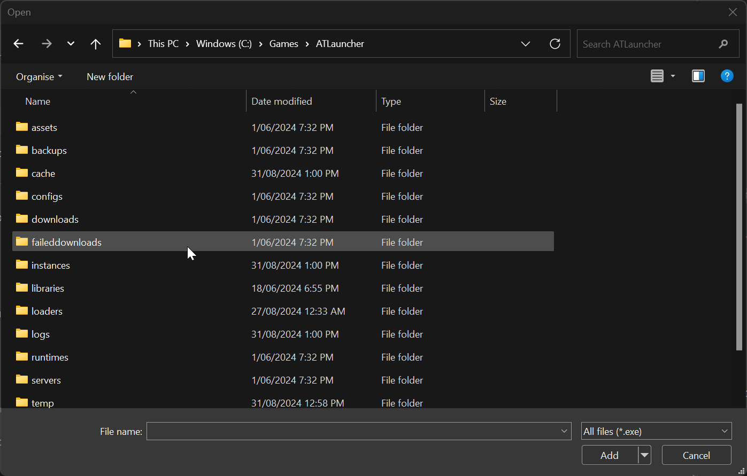Click the search magnifier icon
The width and height of the screenshot is (747, 476).
click(723, 44)
